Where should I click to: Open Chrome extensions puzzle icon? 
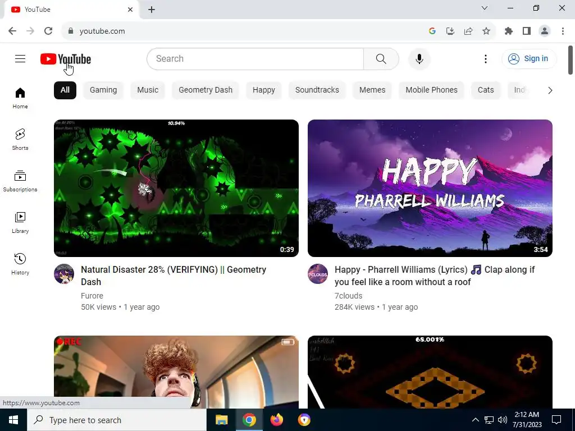pos(508,31)
